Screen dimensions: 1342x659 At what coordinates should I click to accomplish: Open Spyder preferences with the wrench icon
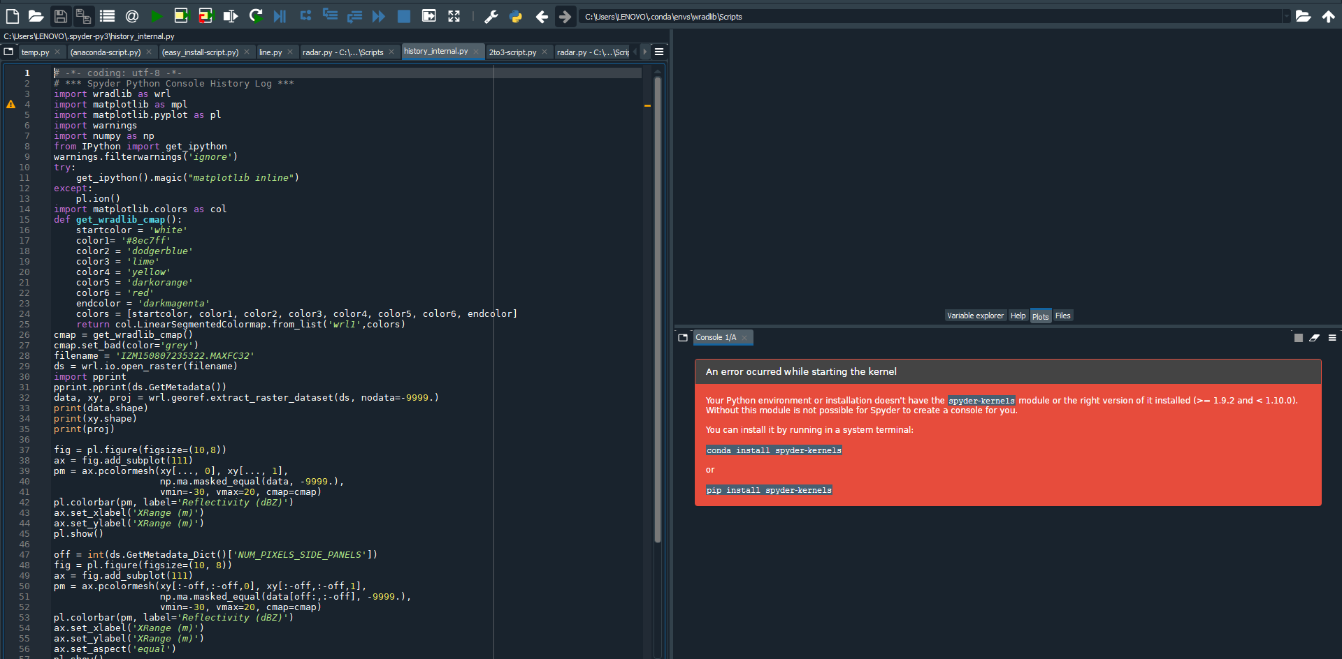[x=491, y=16]
